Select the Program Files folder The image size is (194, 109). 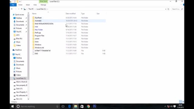coord(39,36)
